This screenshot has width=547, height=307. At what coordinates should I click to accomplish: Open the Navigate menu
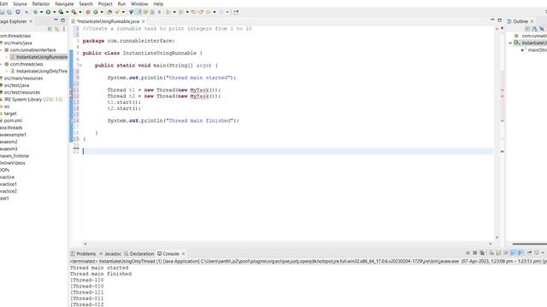click(x=64, y=3)
